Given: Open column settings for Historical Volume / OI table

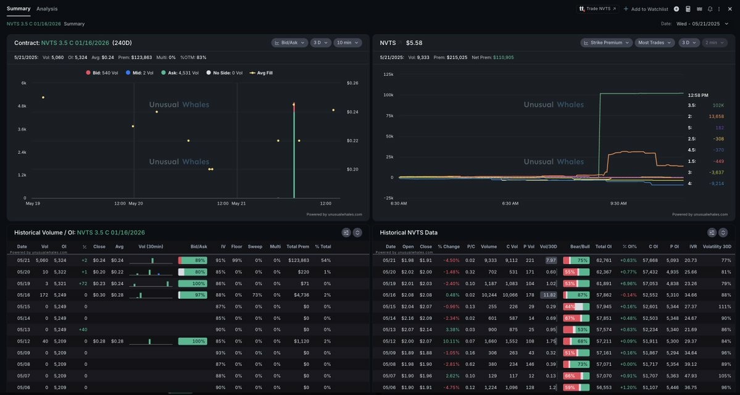Looking at the screenshot, I should [346, 233].
